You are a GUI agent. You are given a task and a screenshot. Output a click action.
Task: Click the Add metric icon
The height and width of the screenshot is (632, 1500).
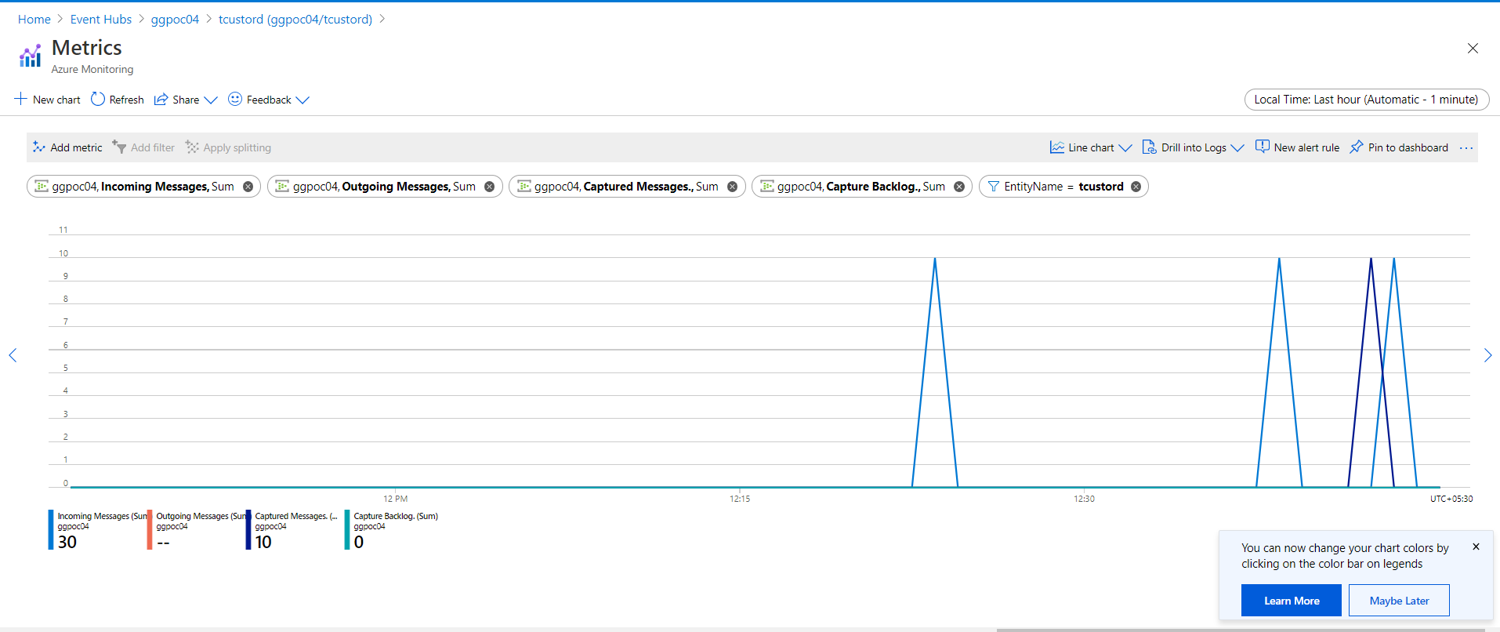[38, 147]
